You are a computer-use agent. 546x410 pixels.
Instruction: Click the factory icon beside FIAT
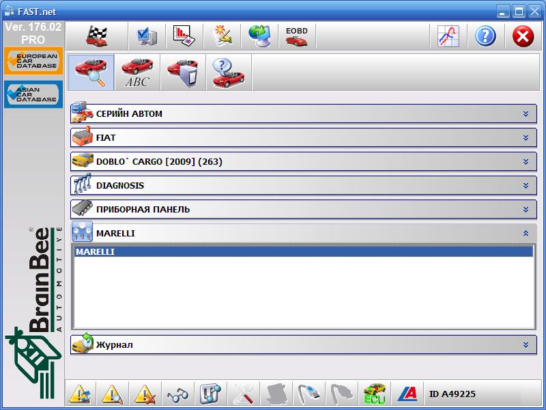tap(82, 136)
